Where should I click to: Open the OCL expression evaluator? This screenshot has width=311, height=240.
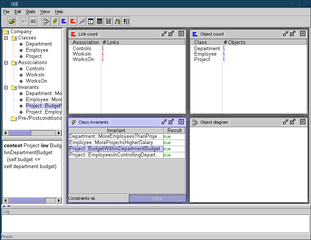coord(33,21)
